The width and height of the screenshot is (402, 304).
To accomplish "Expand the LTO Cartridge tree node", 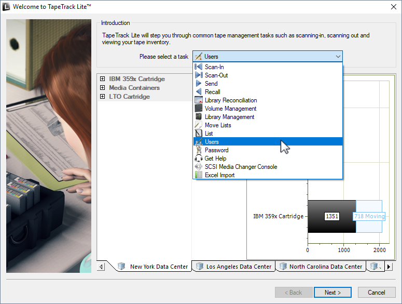I will click(103, 96).
